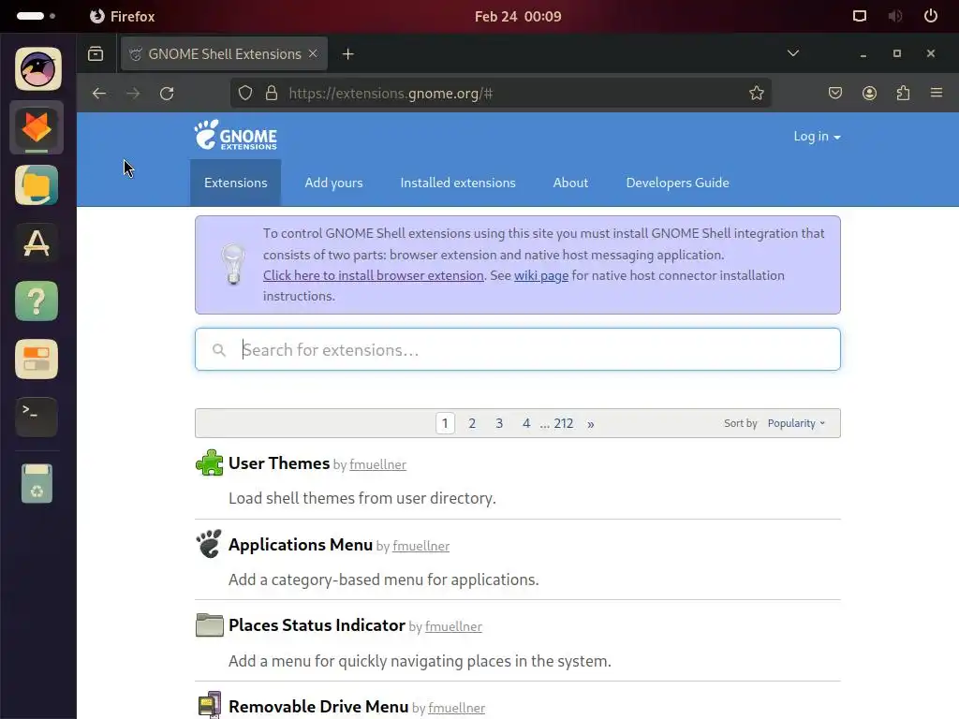Open fmuellner's author link next to Applications Menu

pyautogui.click(x=420, y=546)
